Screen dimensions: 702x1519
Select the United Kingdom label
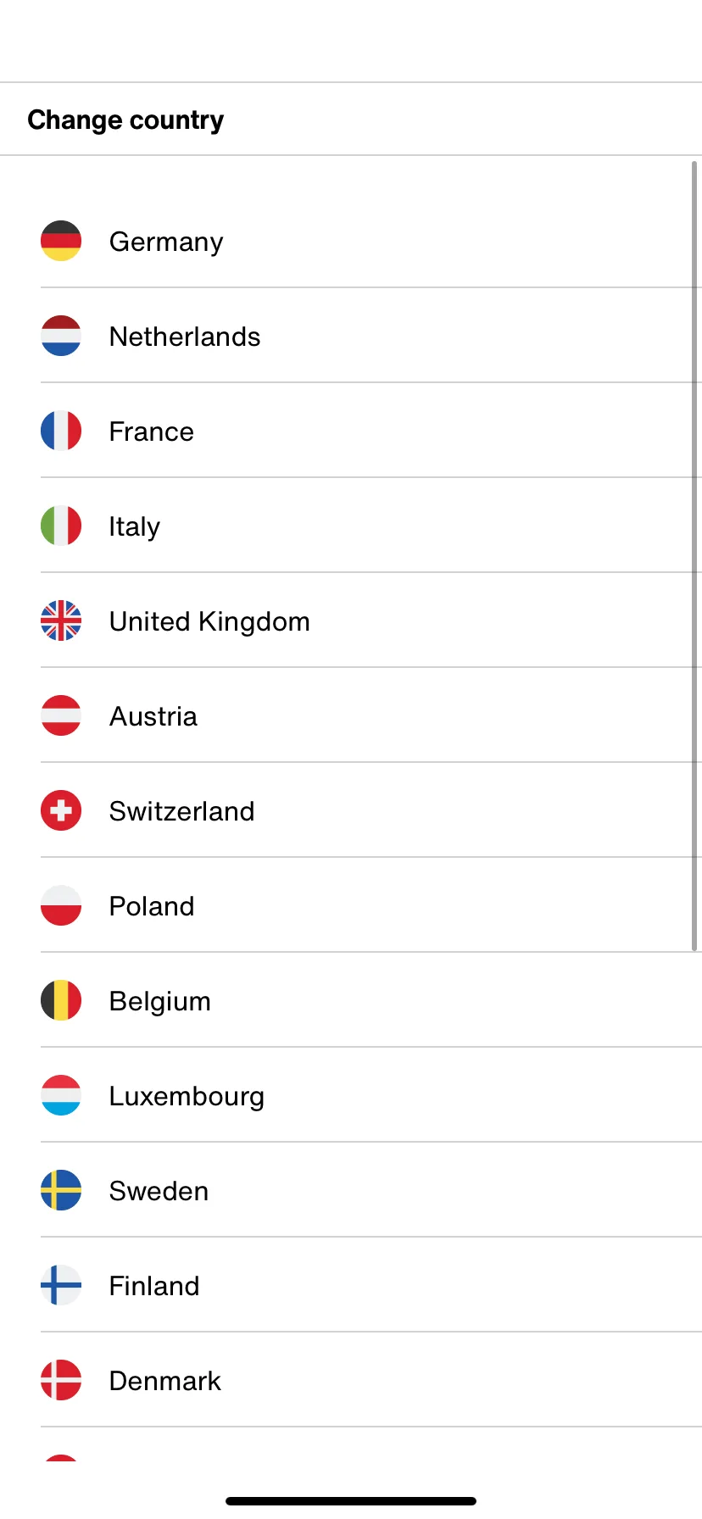(209, 622)
